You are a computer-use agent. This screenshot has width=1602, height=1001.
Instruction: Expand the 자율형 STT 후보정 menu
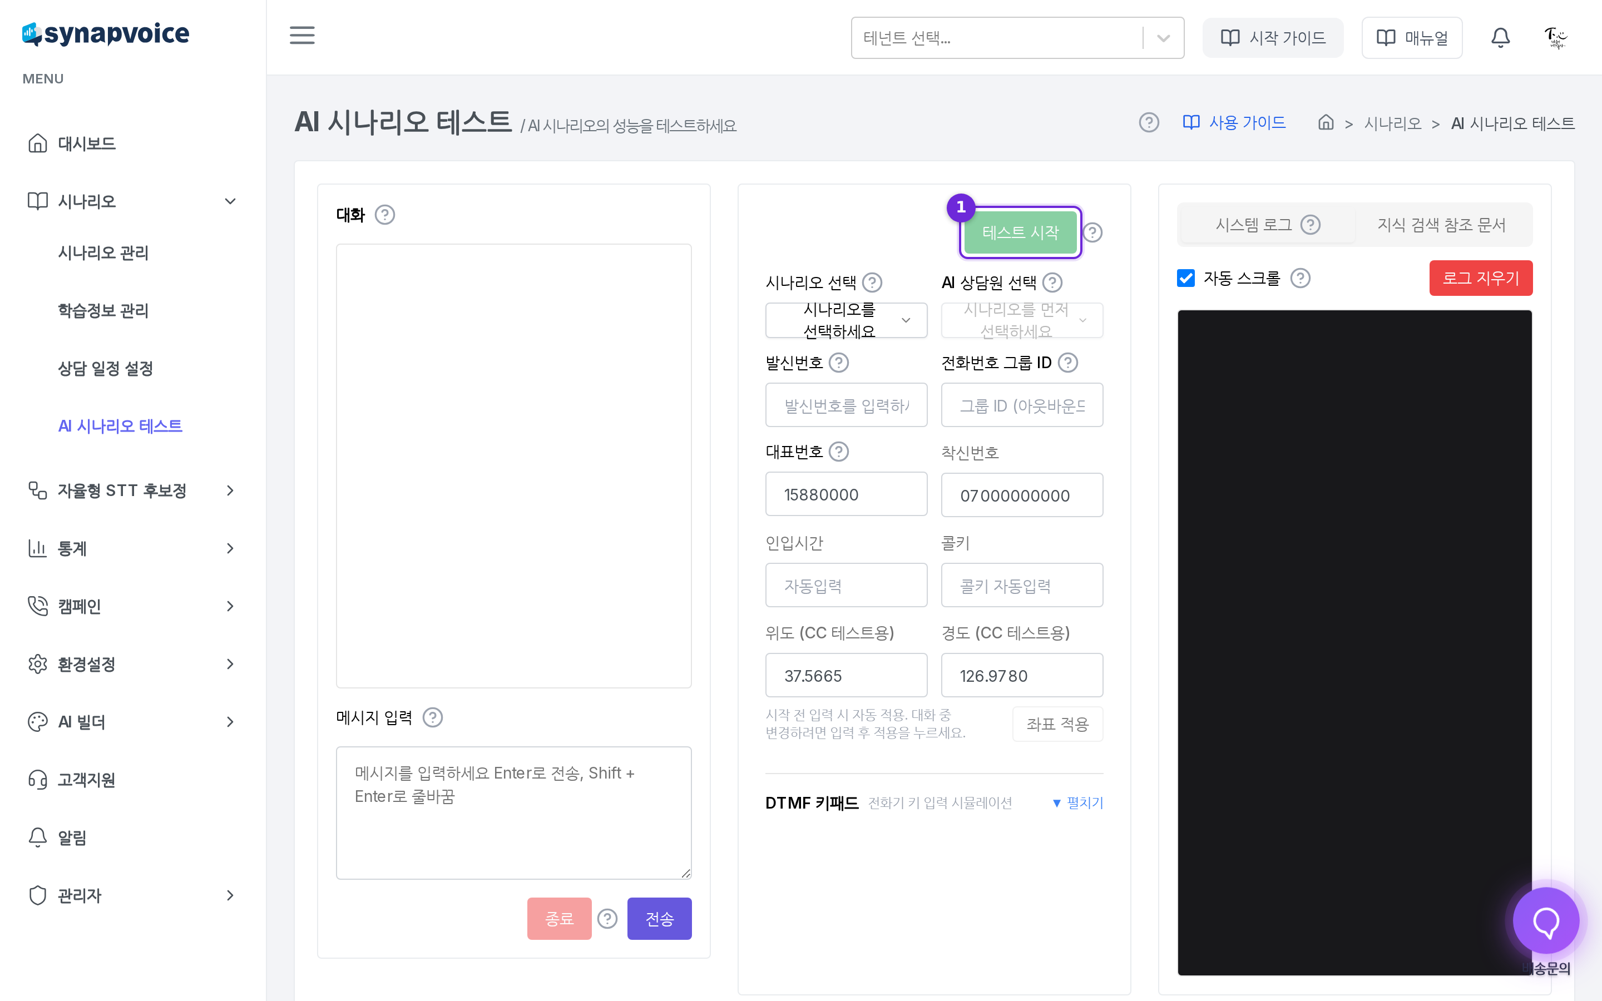132,490
